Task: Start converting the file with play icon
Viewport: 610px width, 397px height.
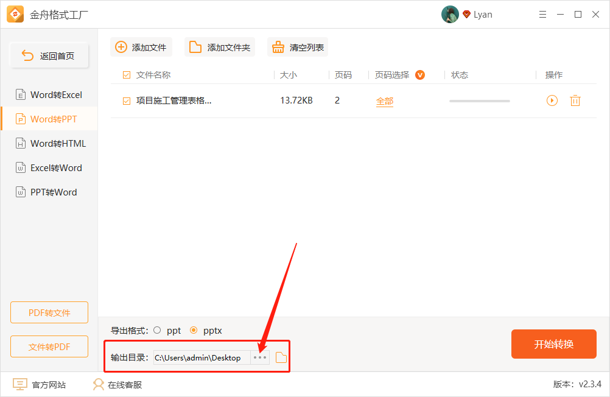Action: click(552, 100)
